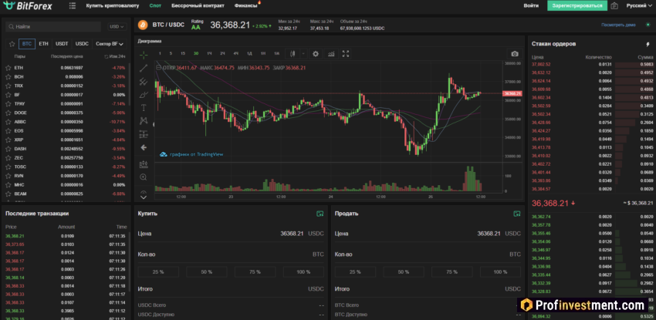Favorite the XRP pair star
656x320 pixels.
[x=8, y=140]
